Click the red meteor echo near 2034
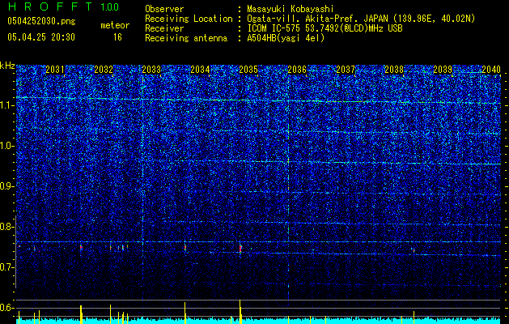Image resolution: width=509 pixels, height=324 pixels. [185, 247]
